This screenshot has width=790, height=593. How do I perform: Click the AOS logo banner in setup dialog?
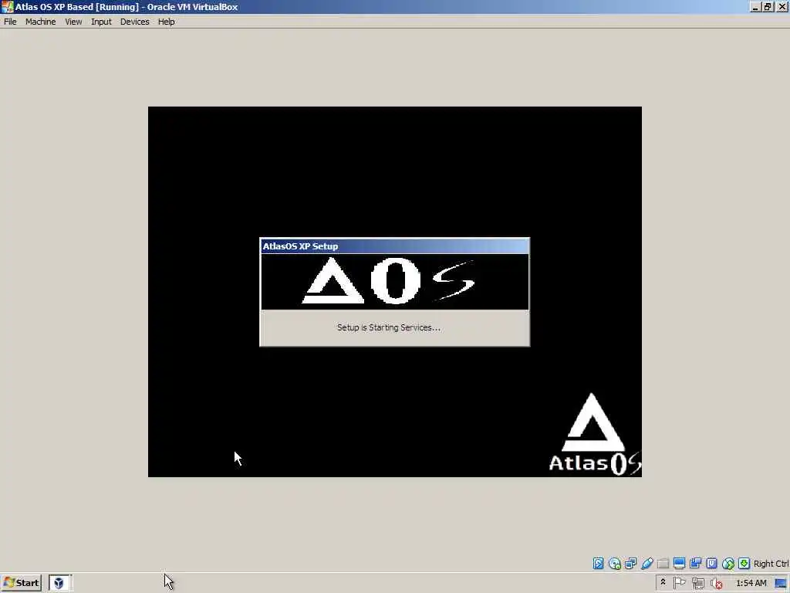[x=394, y=281]
